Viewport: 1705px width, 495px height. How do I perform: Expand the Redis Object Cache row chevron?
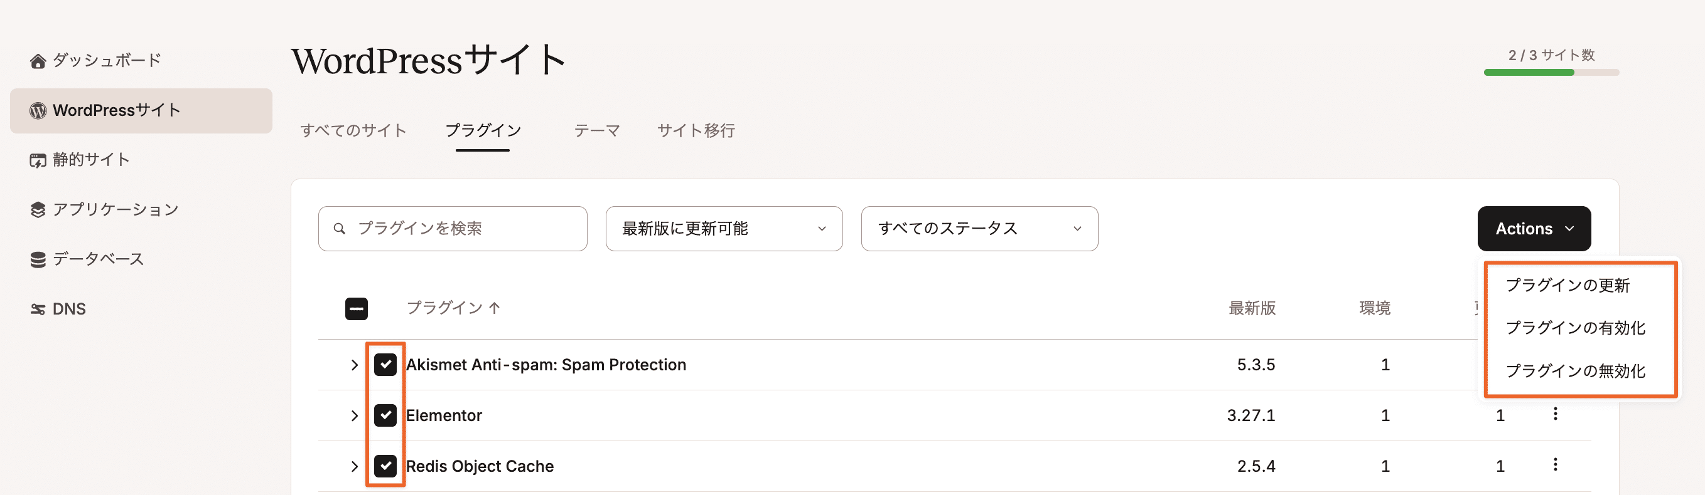click(354, 466)
